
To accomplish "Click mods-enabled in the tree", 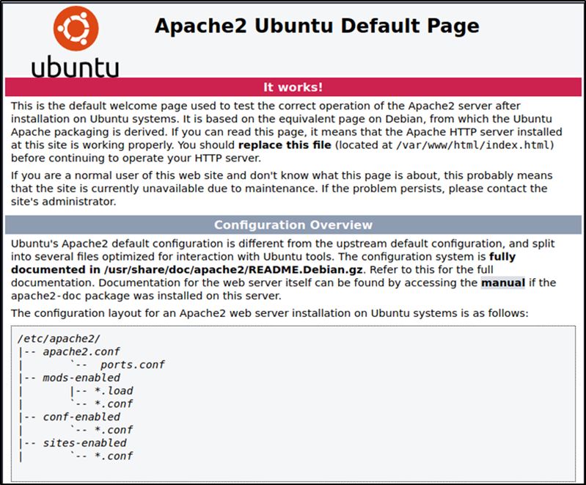I will (81, 378).
